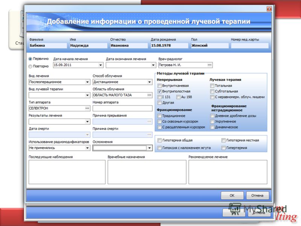Open the disabled Дата смерти dropdown
The image size is (301, 226).
[87, 135]
